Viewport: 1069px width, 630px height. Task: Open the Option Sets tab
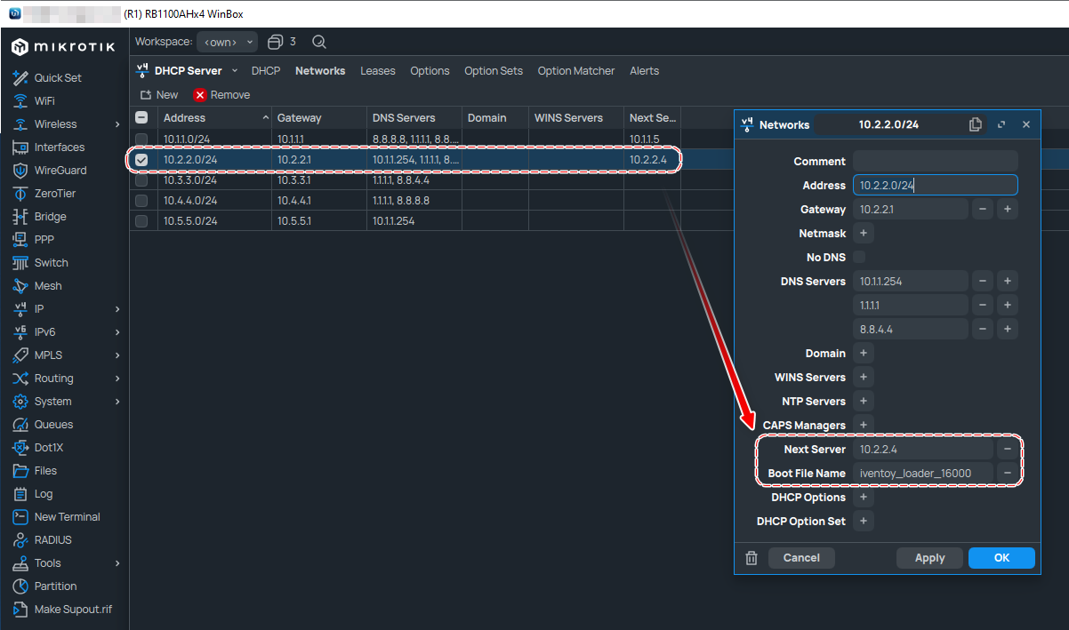tap(493, 71)
